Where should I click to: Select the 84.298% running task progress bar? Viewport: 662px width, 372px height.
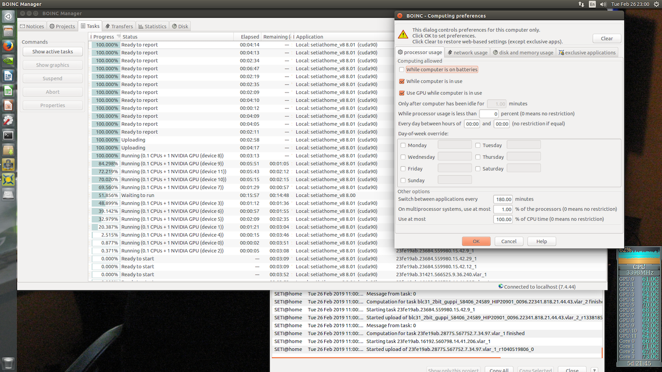coord(106,164)
